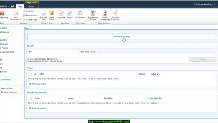This screenshot has width=218, height=123.
Task: Sort Time list by Title column
Action: pyautogui.click(x=42, y=74)
